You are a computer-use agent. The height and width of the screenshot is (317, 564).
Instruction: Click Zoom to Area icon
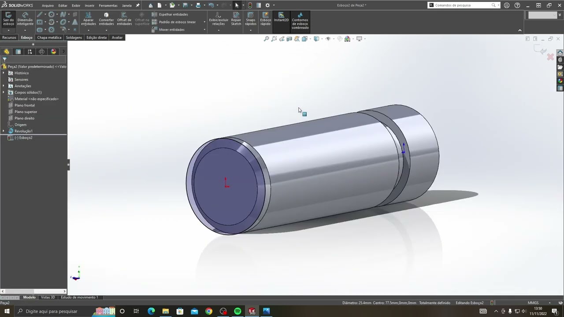(x=274, y=39)
